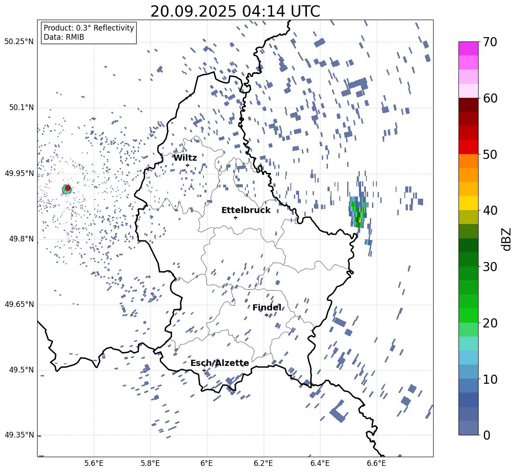Image resolution: width=517 pixels, height=472 pixels.
Task: Click the 10 tick on the colorbar
Action: 490,379
